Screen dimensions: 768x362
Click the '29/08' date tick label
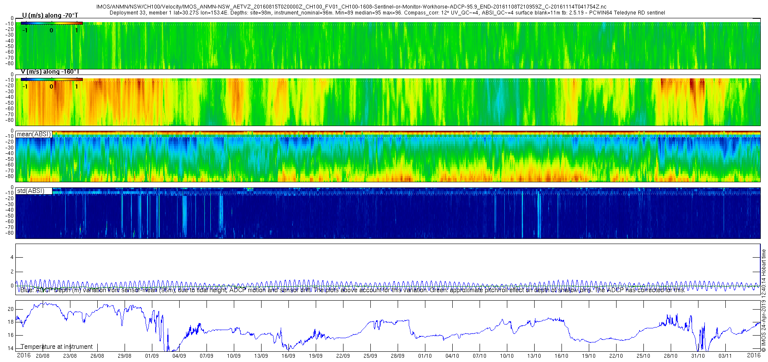coord(125,356)
